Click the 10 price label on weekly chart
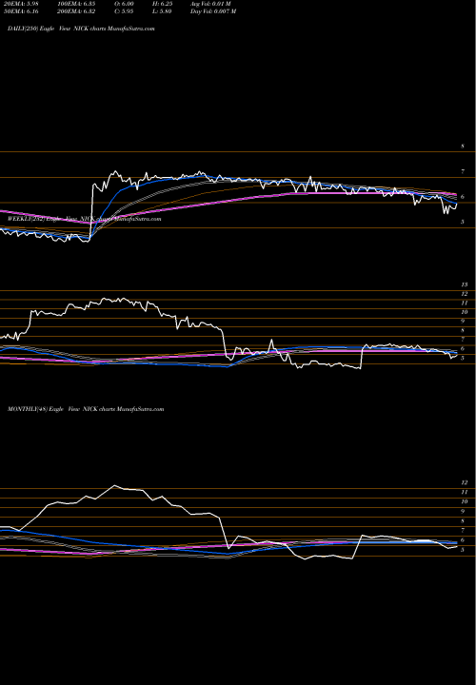 (465, 312)
